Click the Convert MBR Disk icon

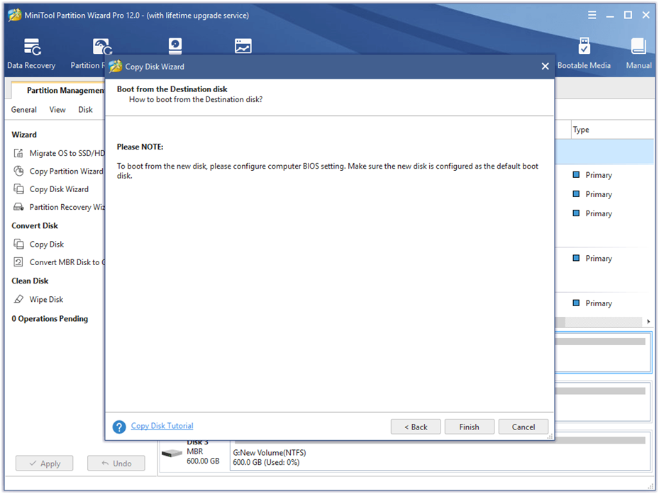18,262
